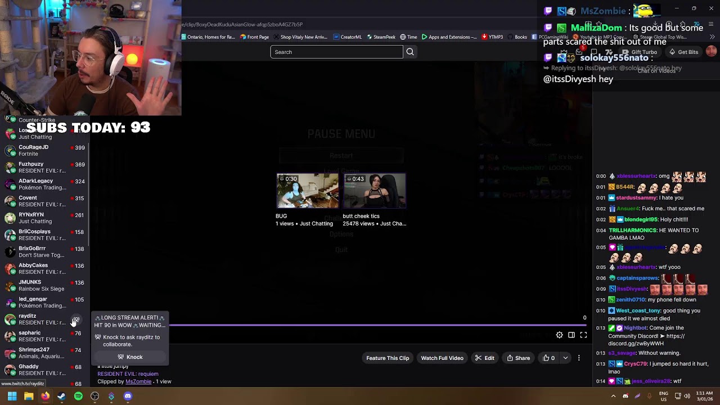Click the Knock button in the popup
Image resolution: width=720 pixels, height=405 pixels.
[130, 357]
